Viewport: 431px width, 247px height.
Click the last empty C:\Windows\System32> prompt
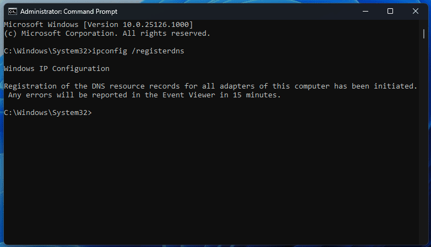click(48, 113)
